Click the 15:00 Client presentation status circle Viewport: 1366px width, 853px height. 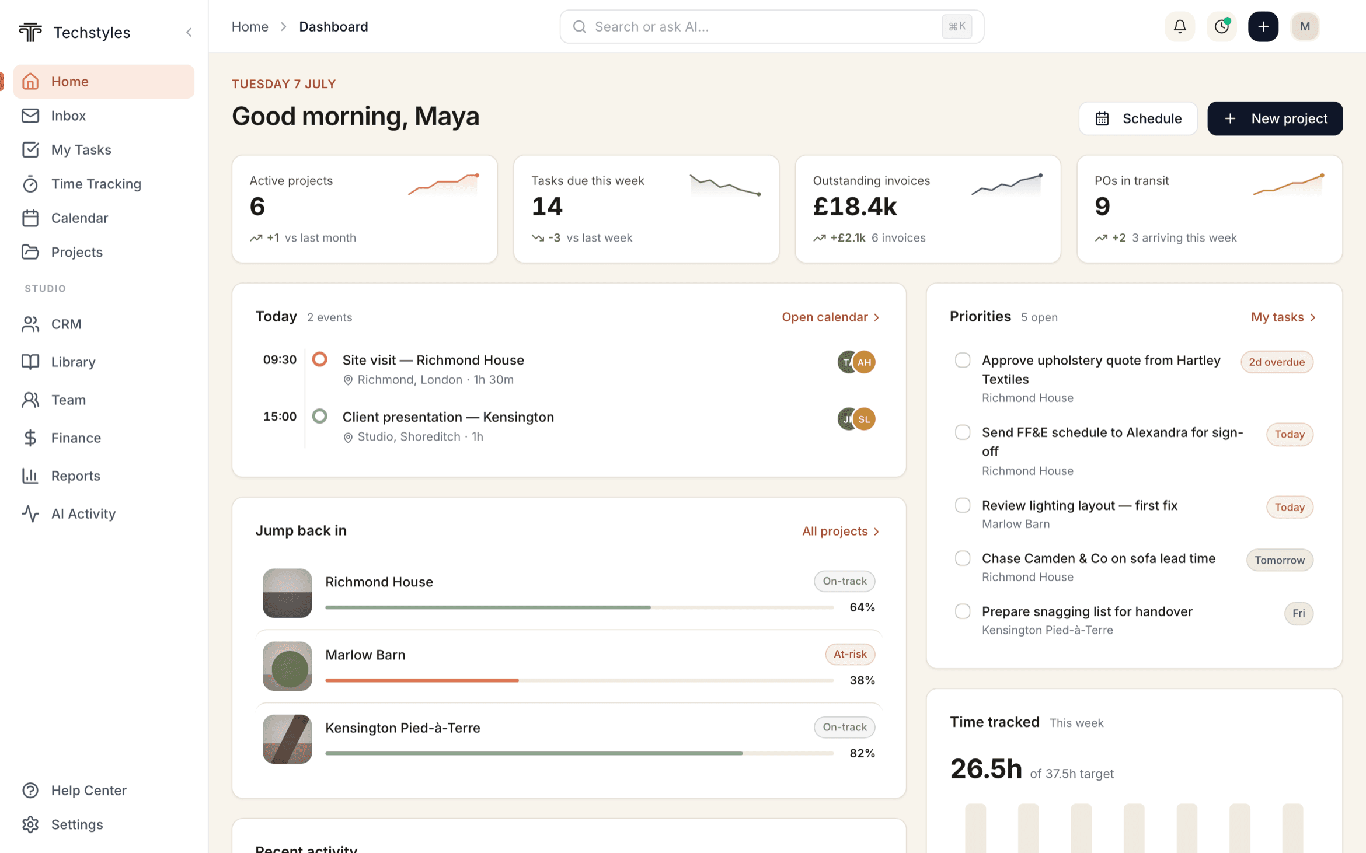tap(319, 416)
